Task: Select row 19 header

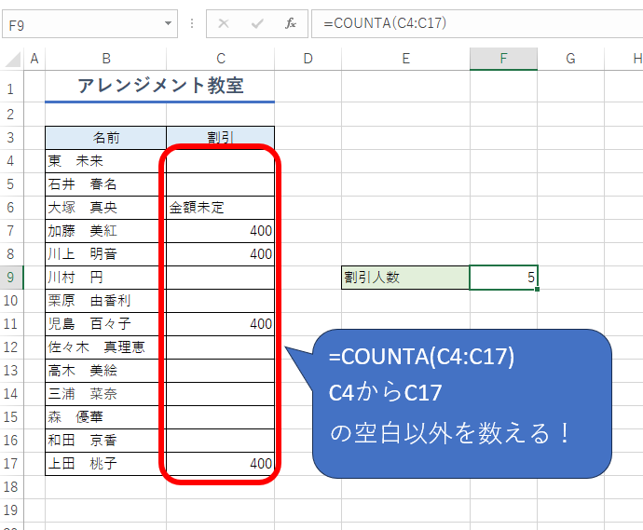Action: pos(11,510)
